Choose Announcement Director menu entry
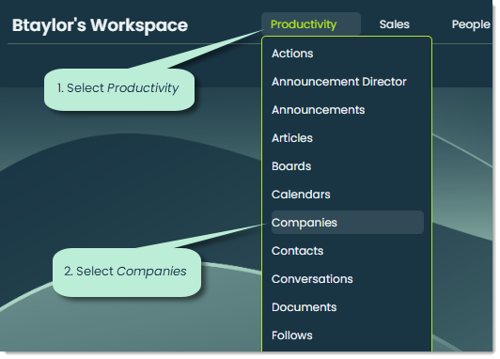The width and height of the screenshot is (500, 359). pyautogui.click(x=339, y=82)
